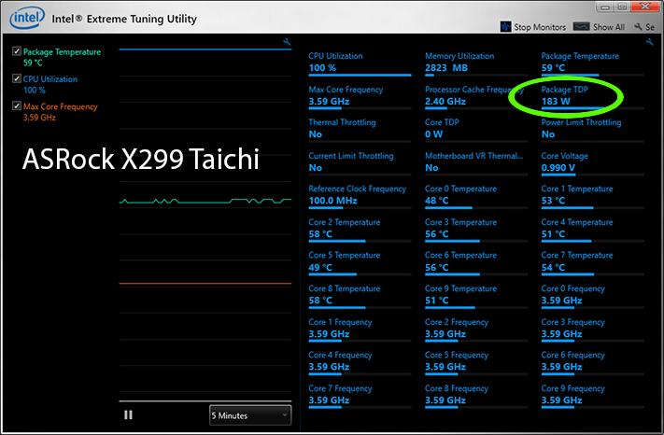The image size is (664, 435).
Task: Select Core 5 Frequency monitor
Action: 476,362
